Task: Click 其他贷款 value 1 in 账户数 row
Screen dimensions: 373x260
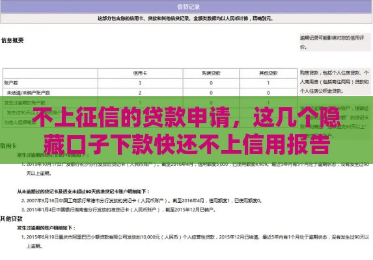Action: (268, 83)
